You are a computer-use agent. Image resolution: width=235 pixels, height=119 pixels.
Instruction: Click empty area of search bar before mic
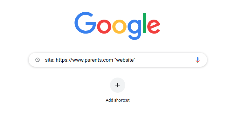tap(165, 60)
